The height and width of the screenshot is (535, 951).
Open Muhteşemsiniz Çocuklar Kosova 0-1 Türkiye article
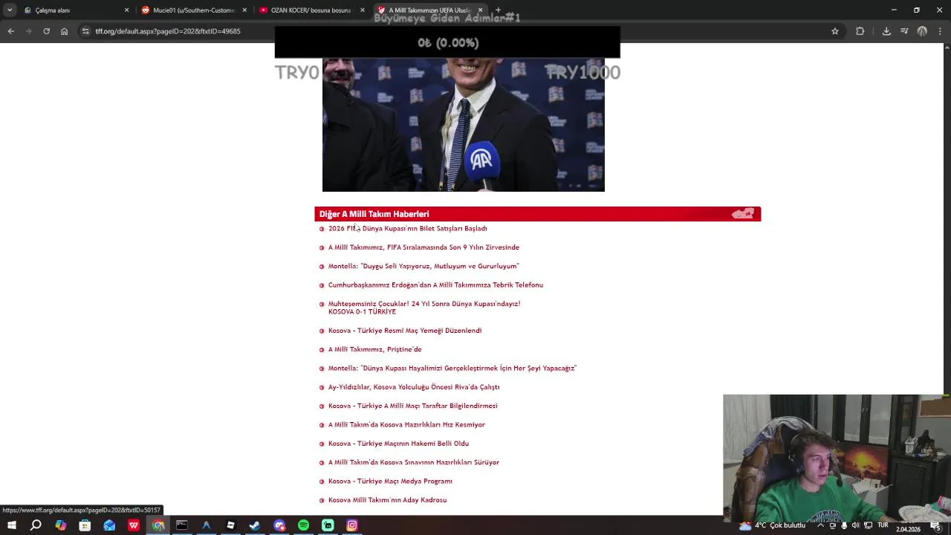[424, 308]
